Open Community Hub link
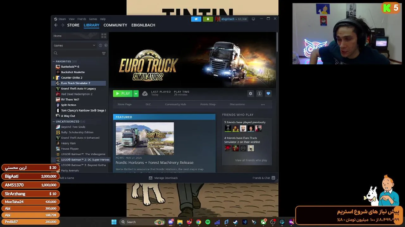This screenshot has width=405, height=227. click(x=175, y=104)
